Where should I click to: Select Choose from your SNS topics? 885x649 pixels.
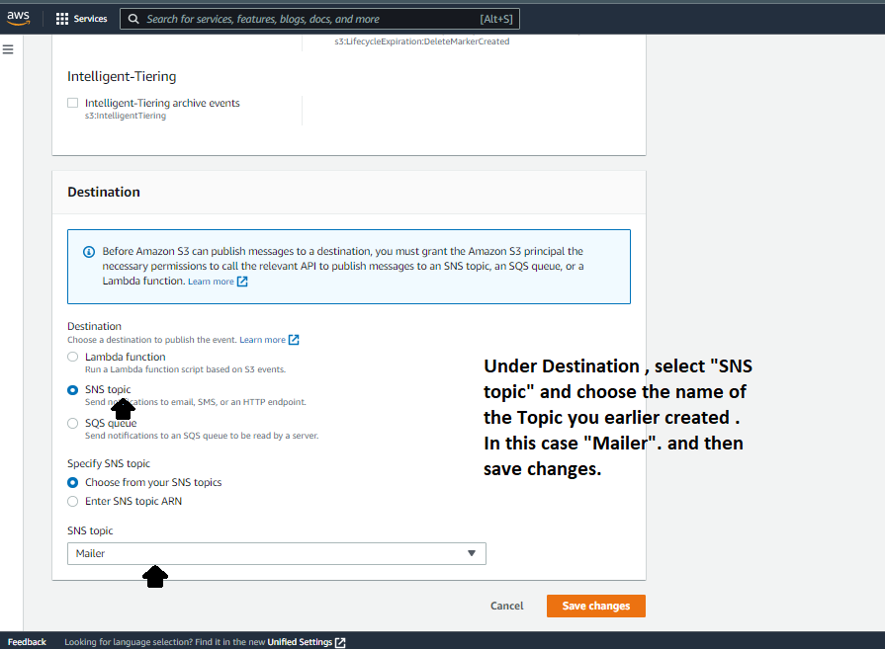(x=73, y=482)
